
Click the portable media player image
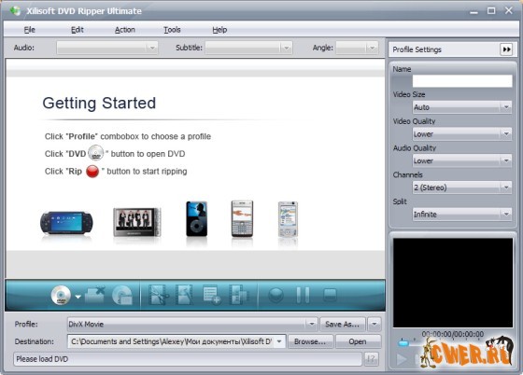click(x=137, y=222)
